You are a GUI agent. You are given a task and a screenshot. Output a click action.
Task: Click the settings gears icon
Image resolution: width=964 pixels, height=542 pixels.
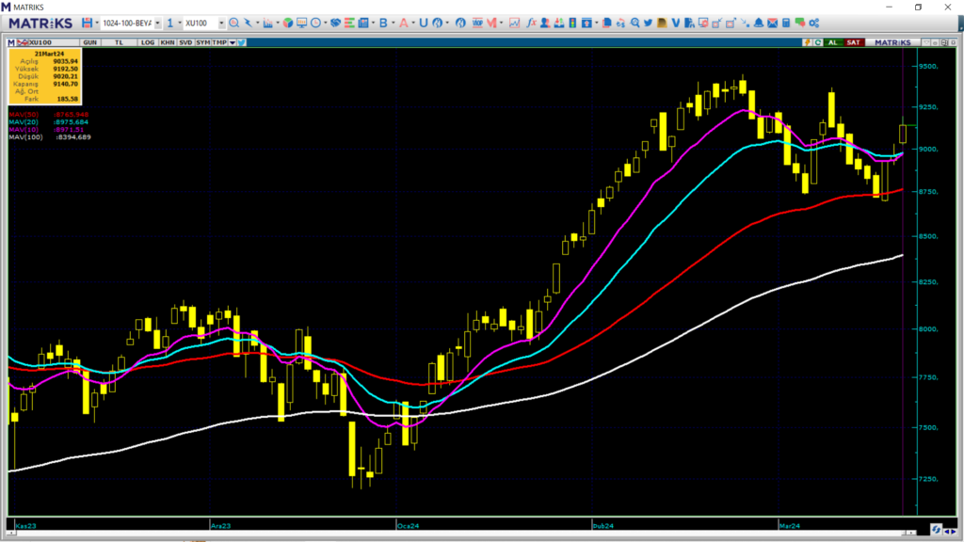(813, 23)
